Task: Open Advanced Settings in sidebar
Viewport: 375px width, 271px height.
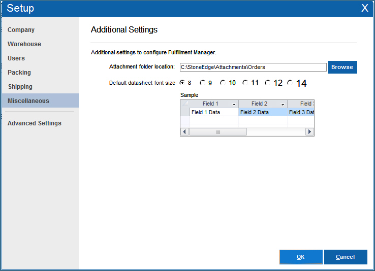Action: [x=35, y=123]
